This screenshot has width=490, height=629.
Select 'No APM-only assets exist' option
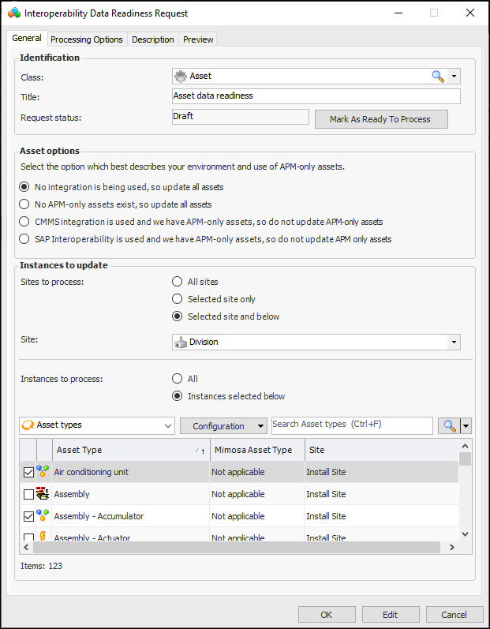coord(25,204)
